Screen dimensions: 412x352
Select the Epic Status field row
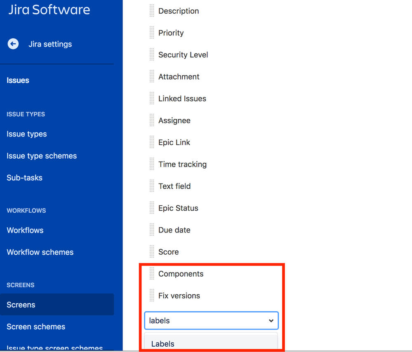pyautogui.click(x=178, y=208)
